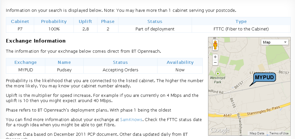Select the FTTC (Fiber to the Cabinet) cell

241,29
